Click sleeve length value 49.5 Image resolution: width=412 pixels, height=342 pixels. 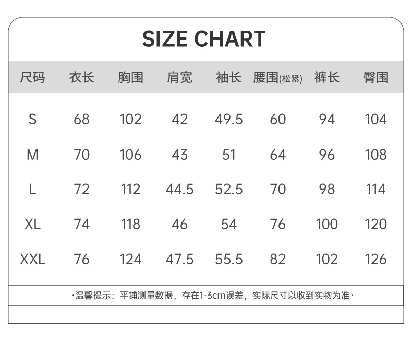(x=228, y=120)
